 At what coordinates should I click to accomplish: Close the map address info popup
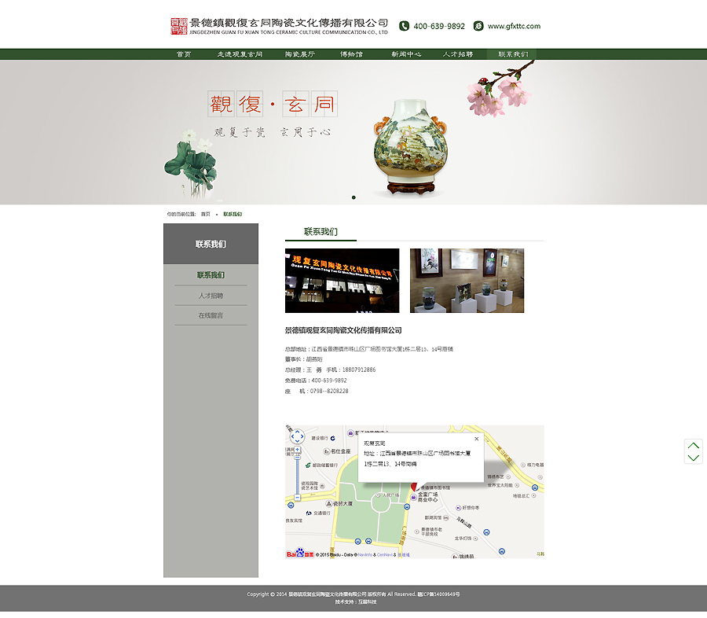476,439
